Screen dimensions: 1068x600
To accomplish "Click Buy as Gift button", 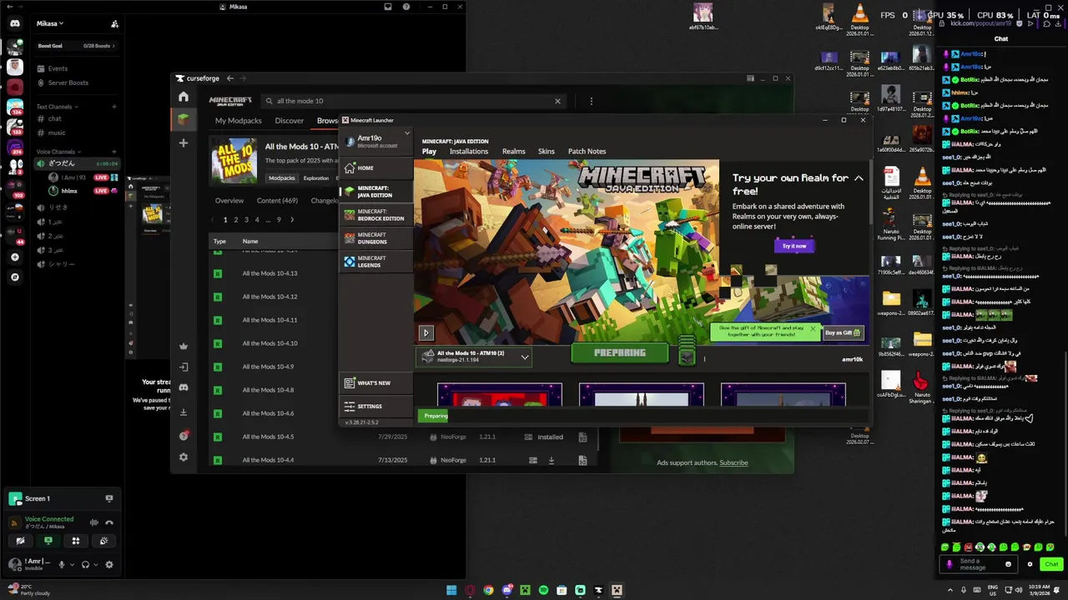I will [x=843, y=332].
